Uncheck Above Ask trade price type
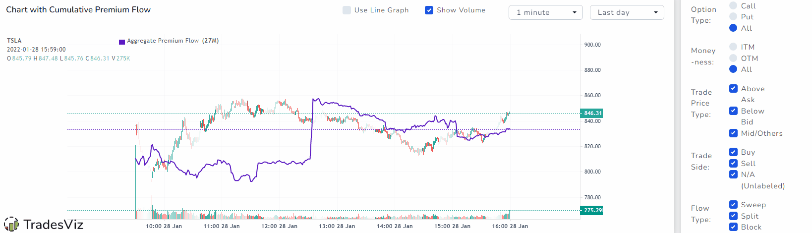 click(734, 88)
